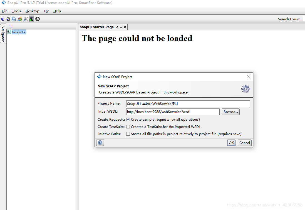
Task: Open the Tools menu
Action: [16, 11]
